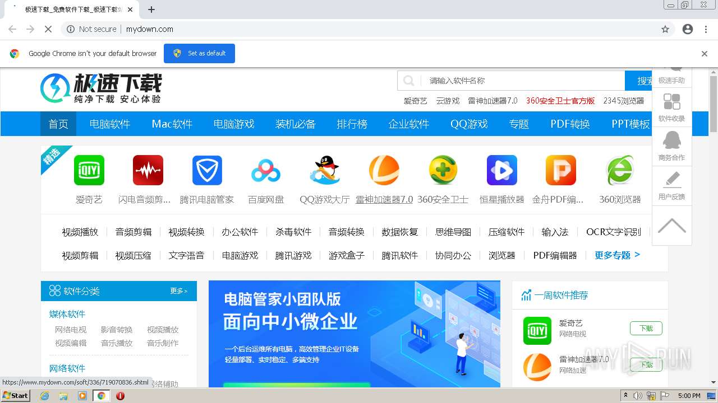Open the 杀毒软件 topic link
Viewport: 718px width, 403px height.
[293, 232]
